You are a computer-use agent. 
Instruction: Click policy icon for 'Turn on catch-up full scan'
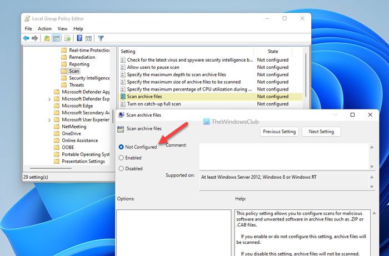coord(123,104)
